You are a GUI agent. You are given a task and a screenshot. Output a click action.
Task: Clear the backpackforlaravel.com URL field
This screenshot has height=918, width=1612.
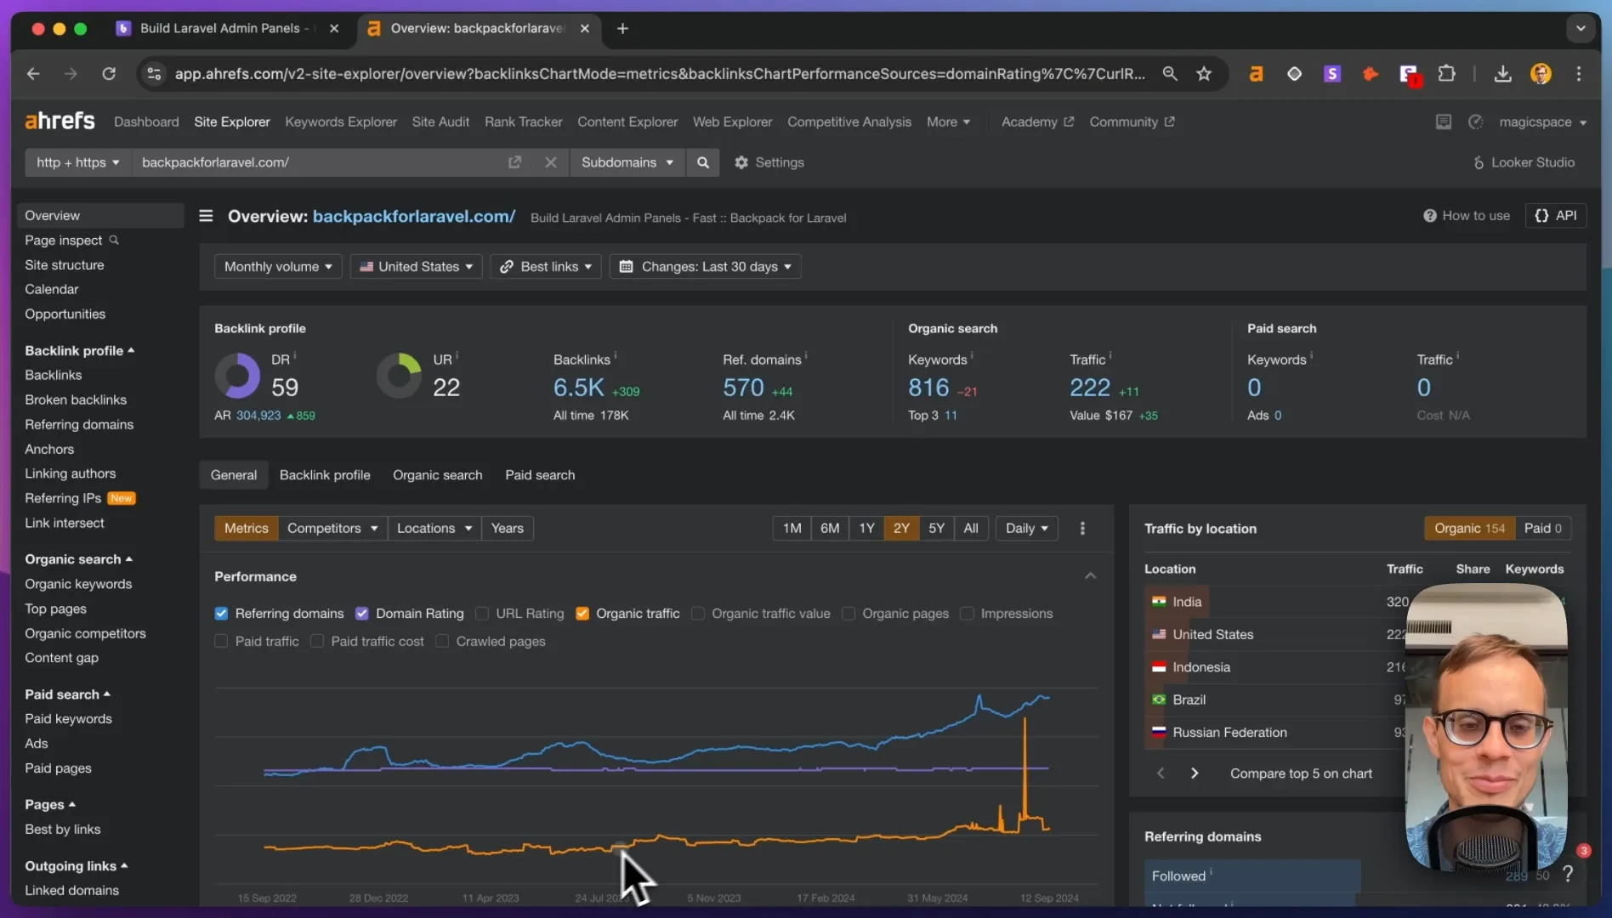(551, 162)
